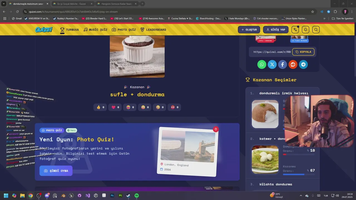Open the Leaderboard page
This screenshot has width=356, height=200.
point(153,30)
